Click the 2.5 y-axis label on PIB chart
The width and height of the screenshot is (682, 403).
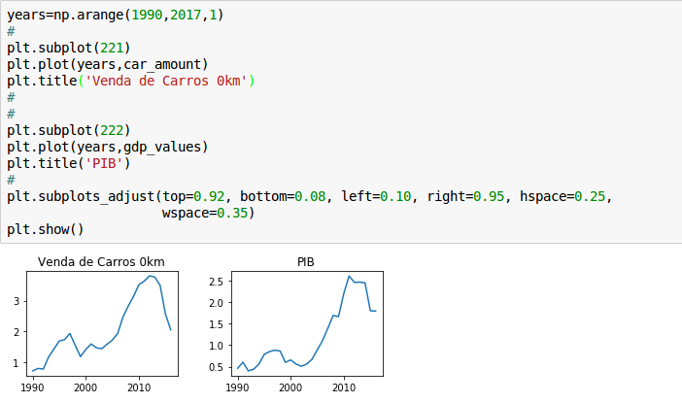216,282
